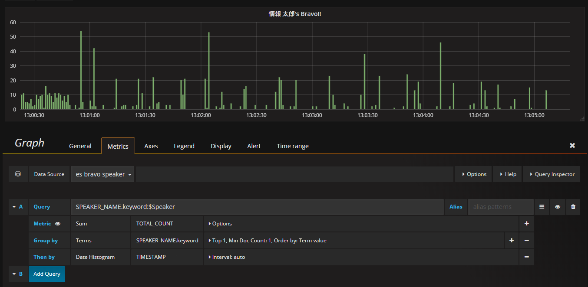Toggle the Metric row eye icon

tap(58, 224)
